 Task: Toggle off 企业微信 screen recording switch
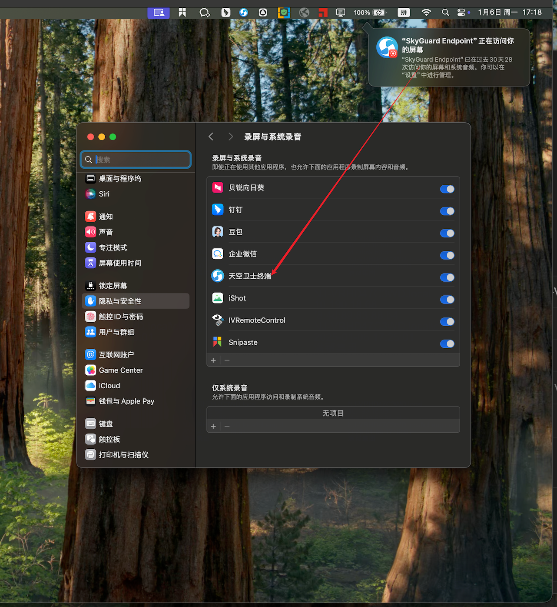[447, 255]
